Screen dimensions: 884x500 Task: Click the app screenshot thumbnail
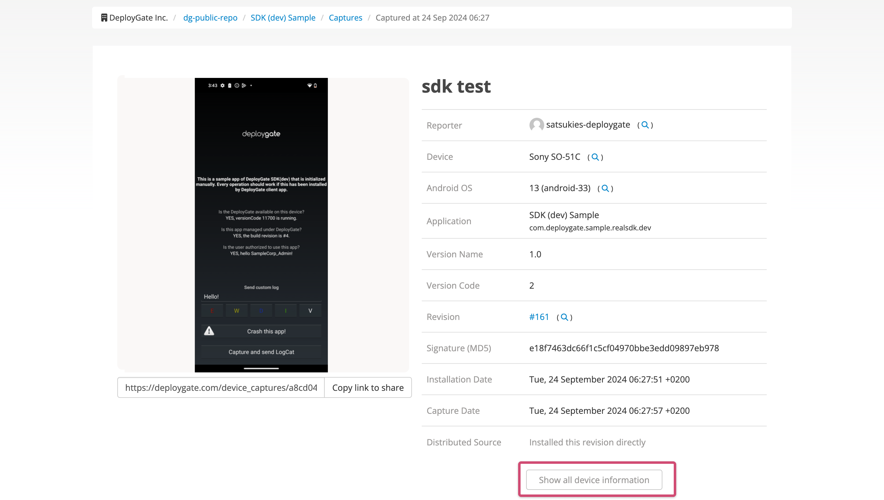[261, 225]
